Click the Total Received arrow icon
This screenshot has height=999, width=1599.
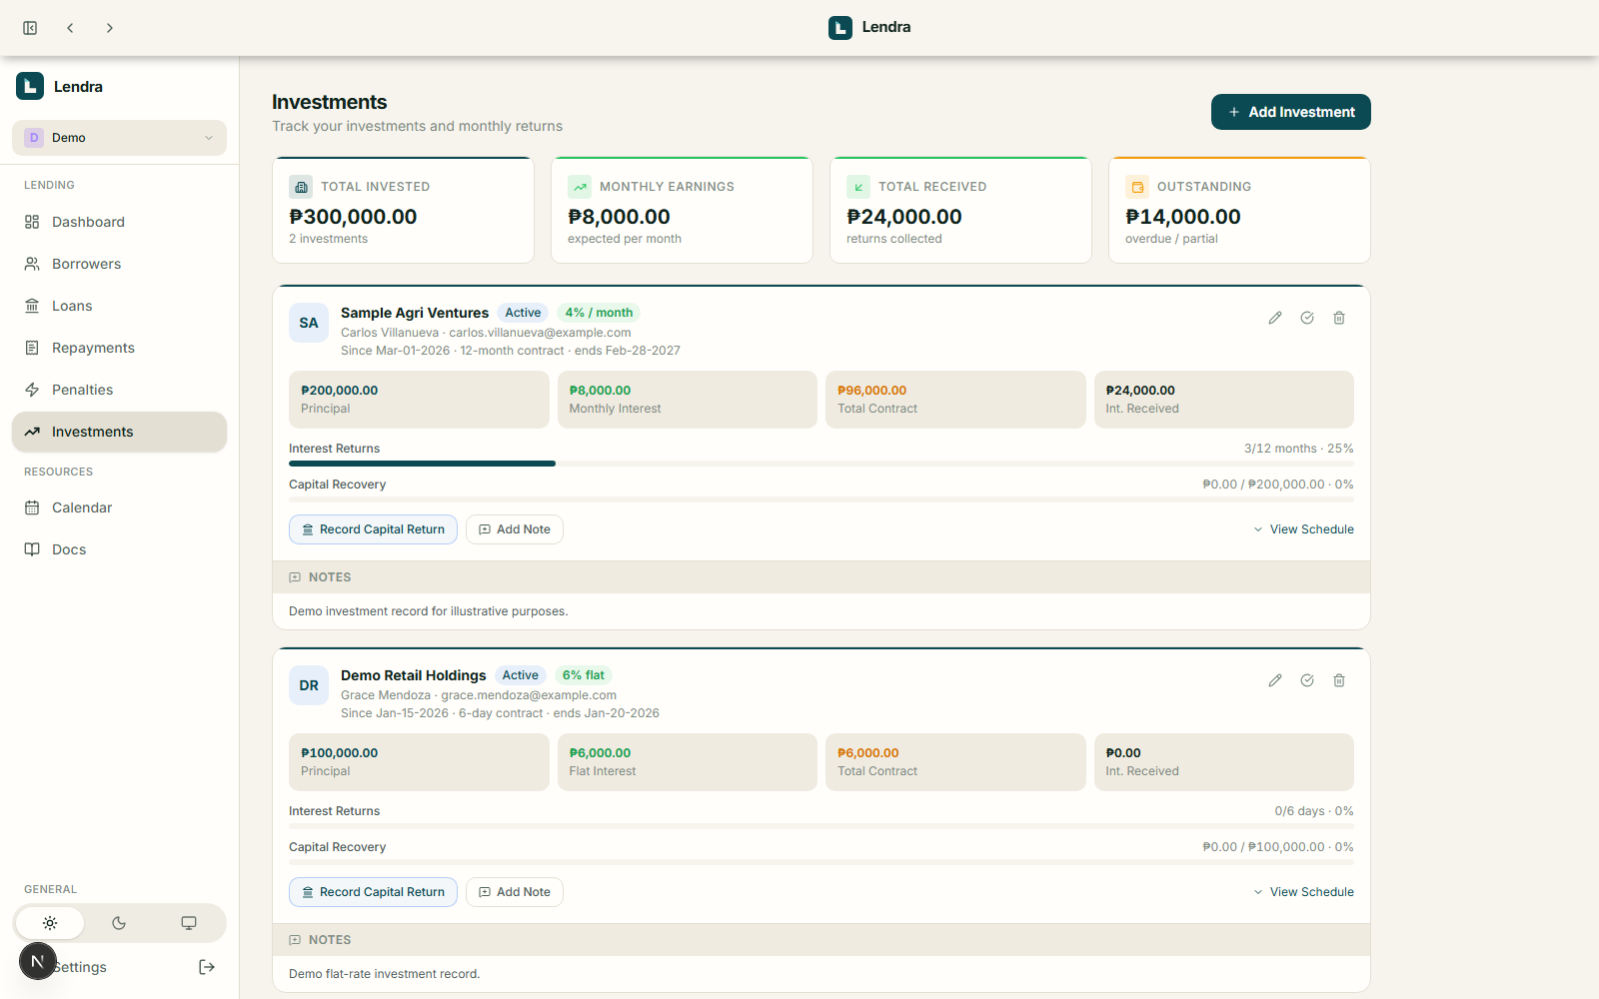tap(858, 187)
